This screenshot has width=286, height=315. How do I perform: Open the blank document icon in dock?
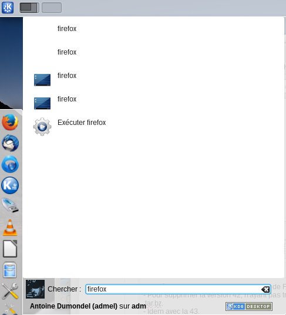point(10,249)
